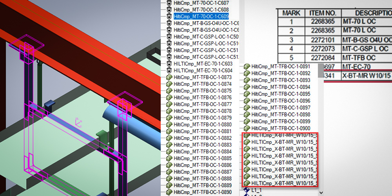Click the part icon beside HiltiCmp_MT-TFB-OC-1-0879
Screen dimensions: 392x196
[x=169, y=118]
